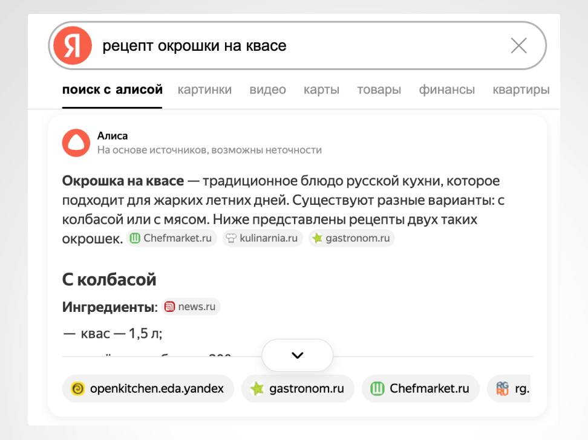Switch to the квартиры tab

click(520, 89)
